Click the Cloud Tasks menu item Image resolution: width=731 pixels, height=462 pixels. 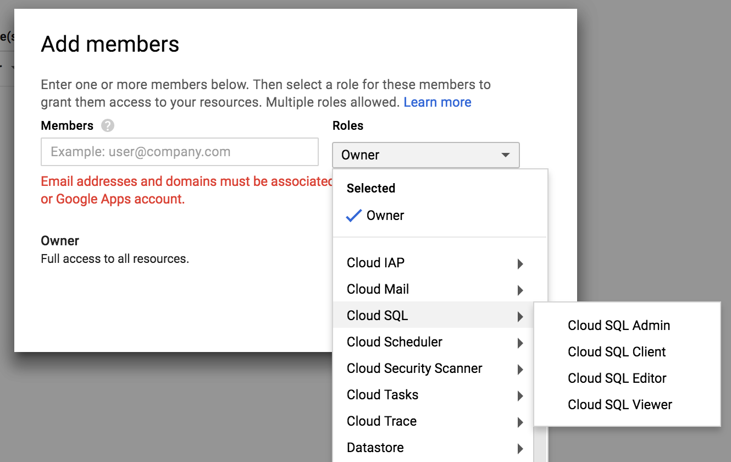434,395
